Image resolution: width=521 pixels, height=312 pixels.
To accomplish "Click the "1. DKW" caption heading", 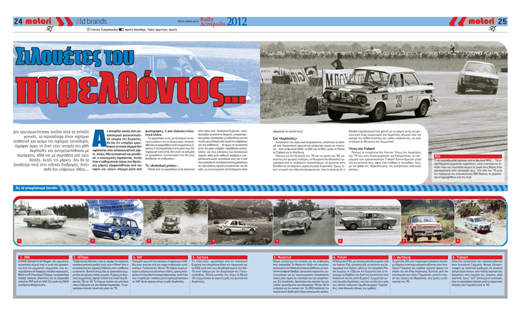I will (x=27, y=257).
